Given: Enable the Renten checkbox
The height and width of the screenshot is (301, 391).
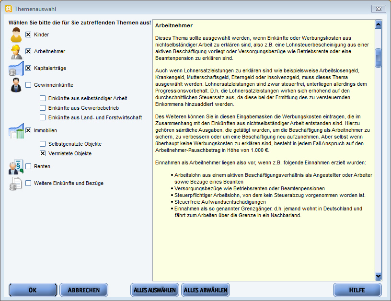Looking at the screenshot, I should click(28, 166).
